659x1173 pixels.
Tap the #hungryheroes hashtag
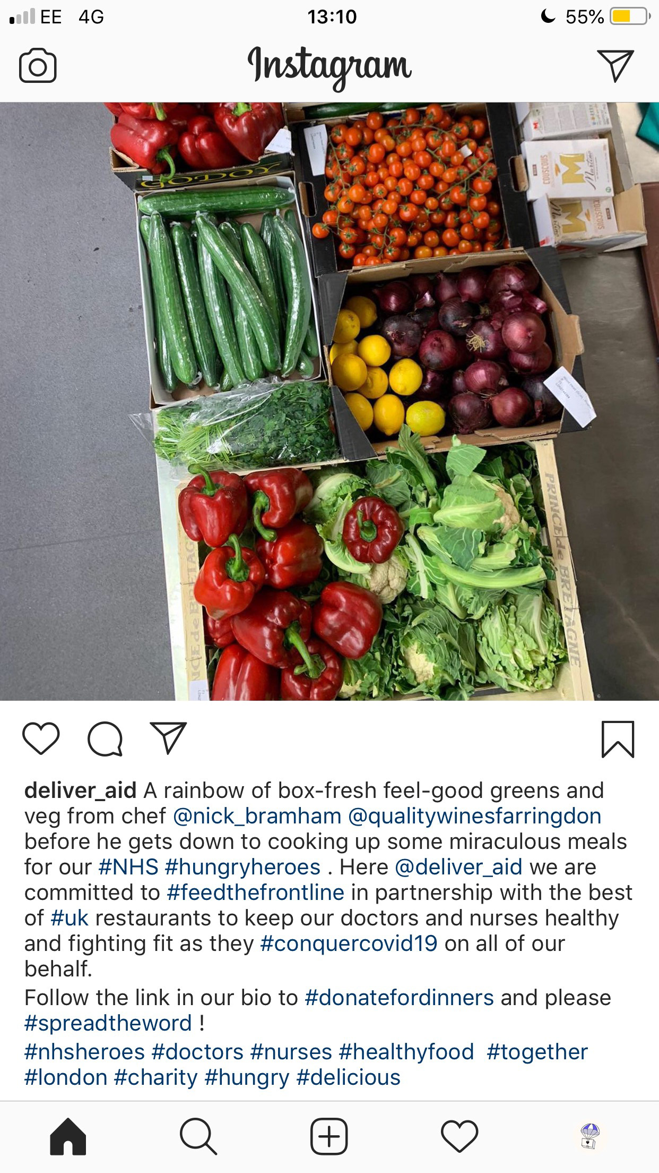243,867
